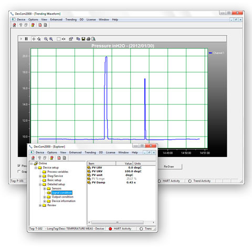Select the zoom box square tool
252x252 pixels.
click(x=58, y=39)
